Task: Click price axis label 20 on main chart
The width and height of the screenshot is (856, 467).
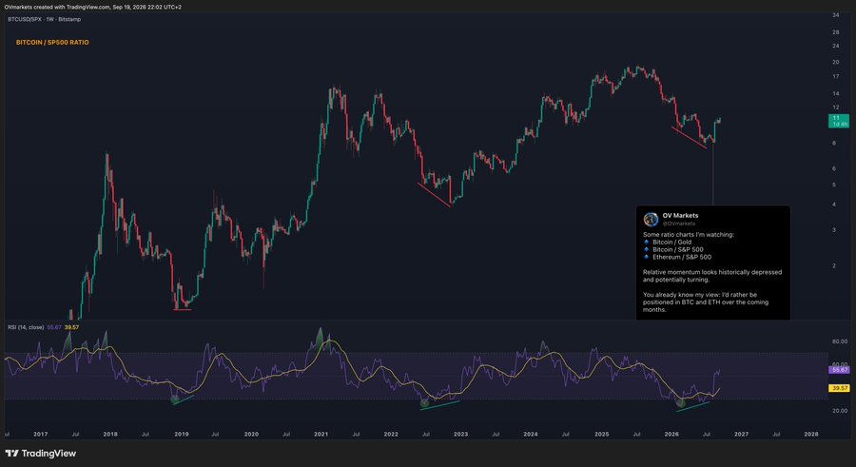Action: [836, 62]
